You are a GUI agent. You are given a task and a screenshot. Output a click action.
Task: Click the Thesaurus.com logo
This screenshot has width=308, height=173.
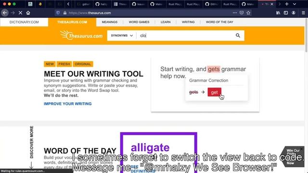[x=81, y=35]
